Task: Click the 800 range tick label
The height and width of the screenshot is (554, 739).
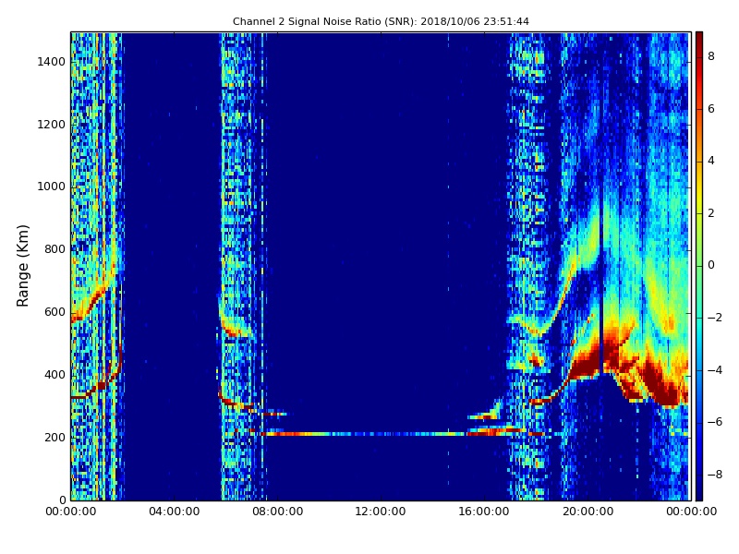Action: (55, 249)
